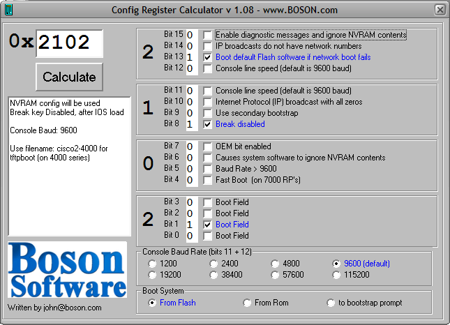Screen dimensions: 450x325
Task: Choose boot to bootstrap prompt
Action: [331, 303]
